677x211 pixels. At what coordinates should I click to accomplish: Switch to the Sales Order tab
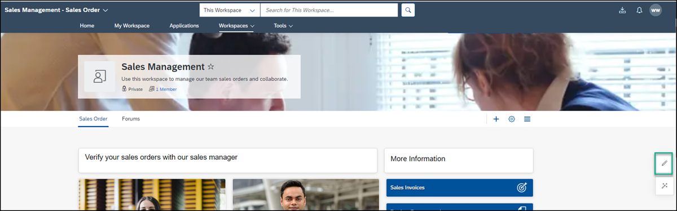coord(93,119)
